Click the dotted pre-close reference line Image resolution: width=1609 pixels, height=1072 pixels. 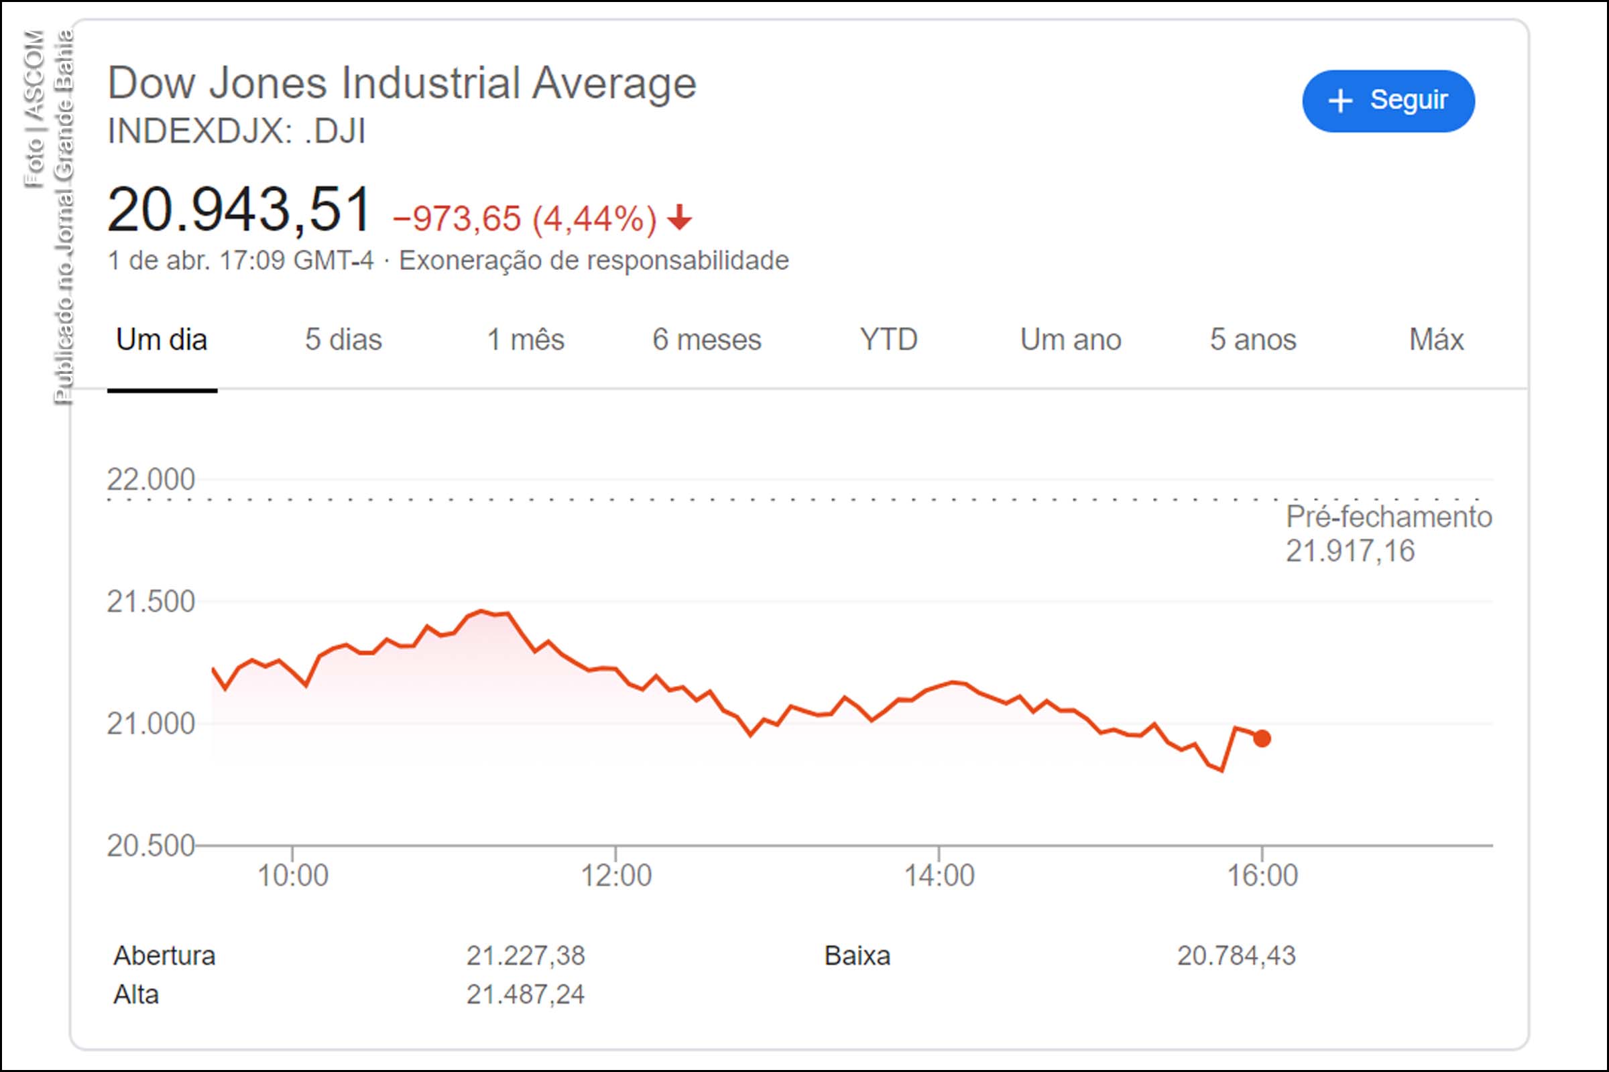(821, 499)
